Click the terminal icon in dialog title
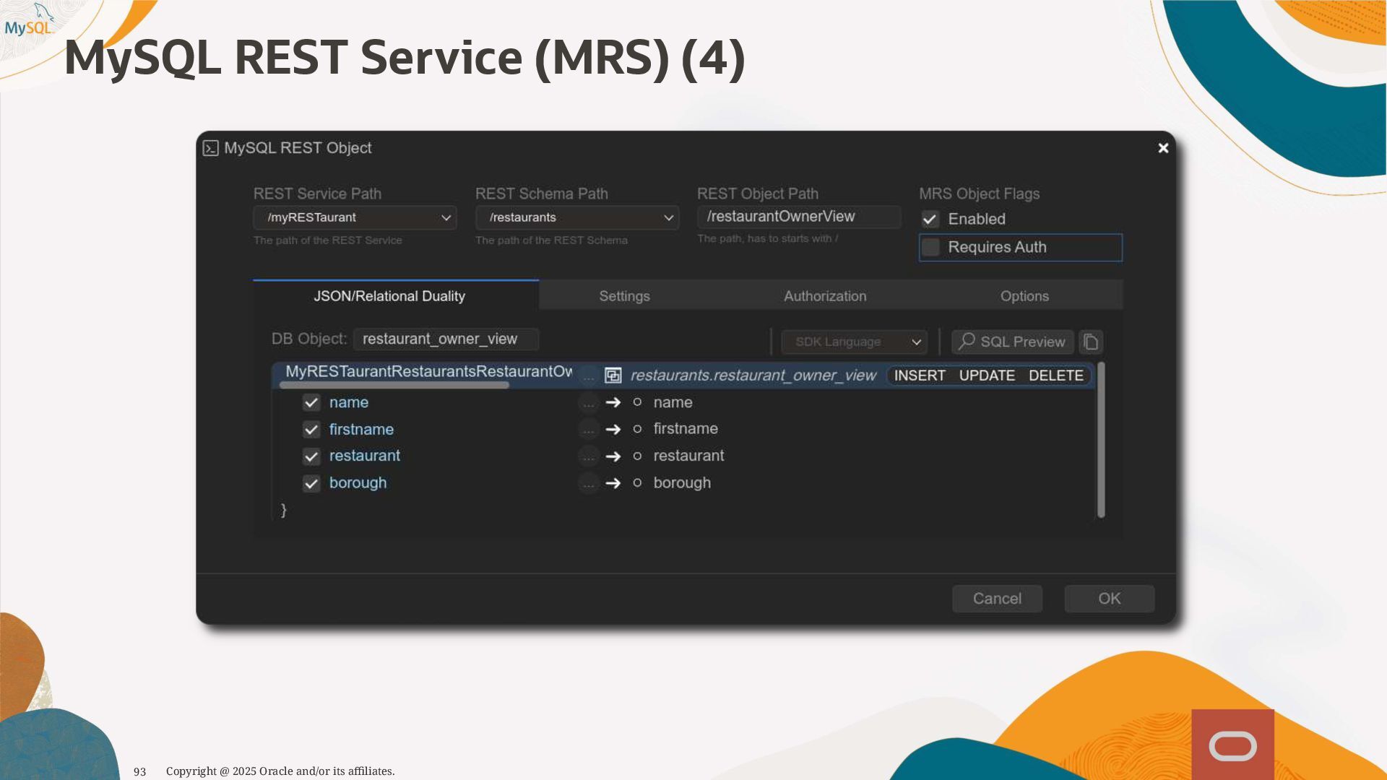Viewport: 1387px width, 780px height. (x=210, y=148)
